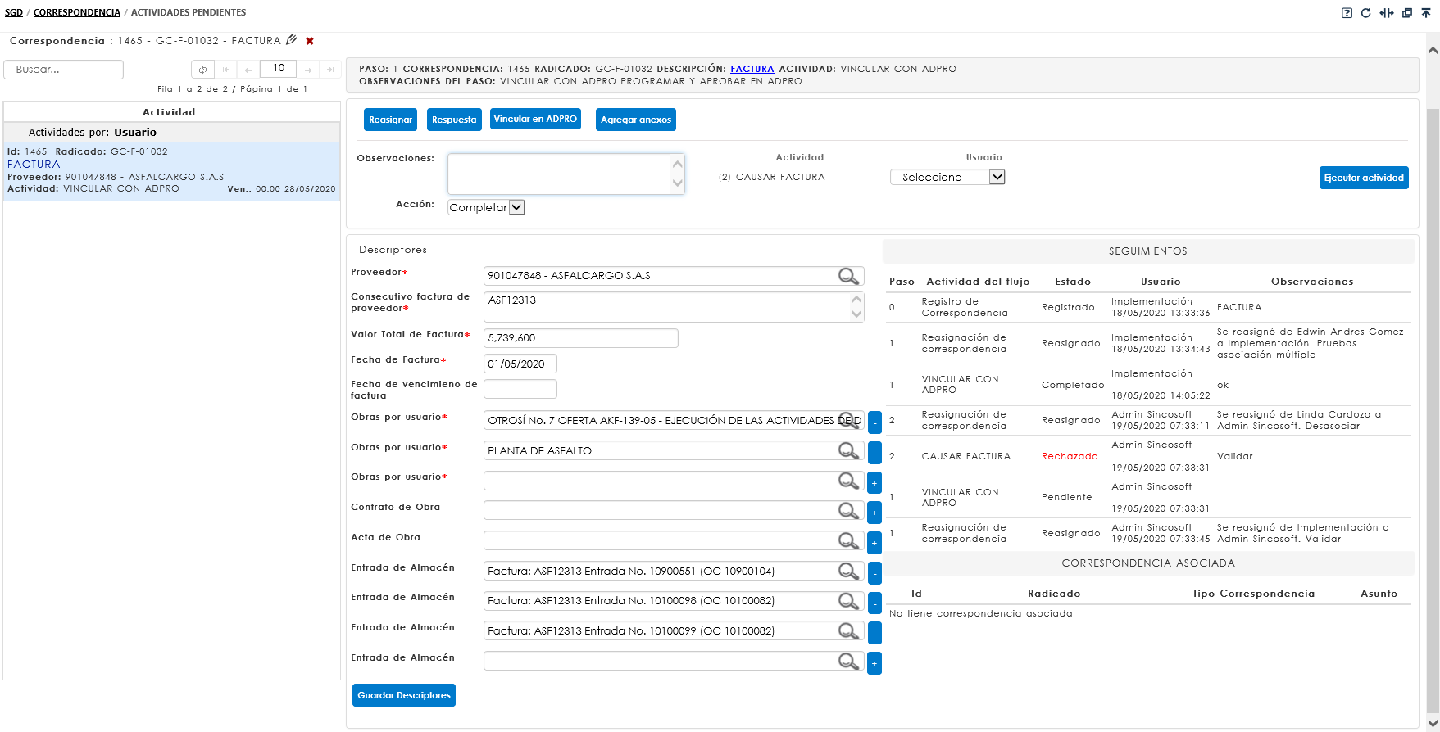Screen dimensions: 1440x732
Task: Click the split panel icon at top right
Action: [1387, 13]
